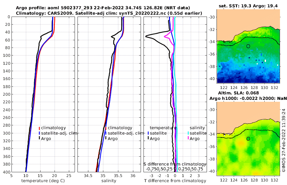This screenshot has height=185, width=287.
Task: Click the Climatology CARS2009 subtitle line
Action: click(x=109, y=13)
